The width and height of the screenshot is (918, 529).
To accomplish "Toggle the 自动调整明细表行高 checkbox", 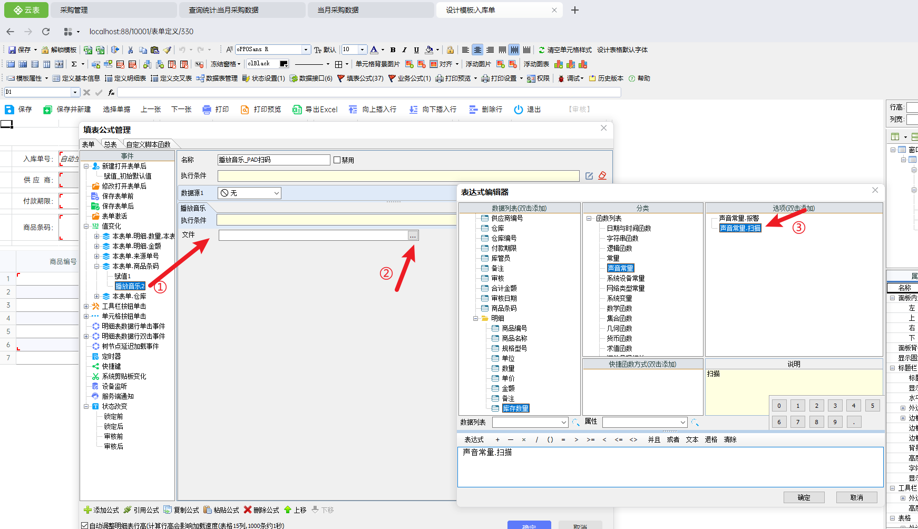I will point(85,525).
